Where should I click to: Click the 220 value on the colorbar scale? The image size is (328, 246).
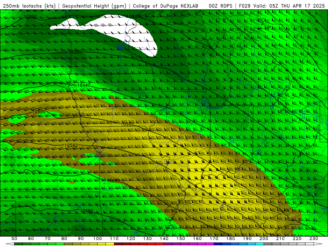coord(297,239)
